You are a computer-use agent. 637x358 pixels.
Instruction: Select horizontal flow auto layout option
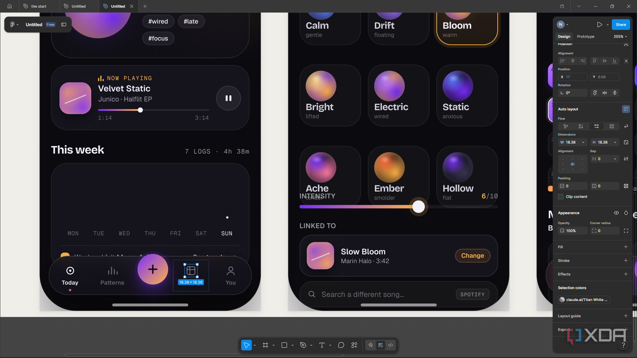click(x=597, y=126)
